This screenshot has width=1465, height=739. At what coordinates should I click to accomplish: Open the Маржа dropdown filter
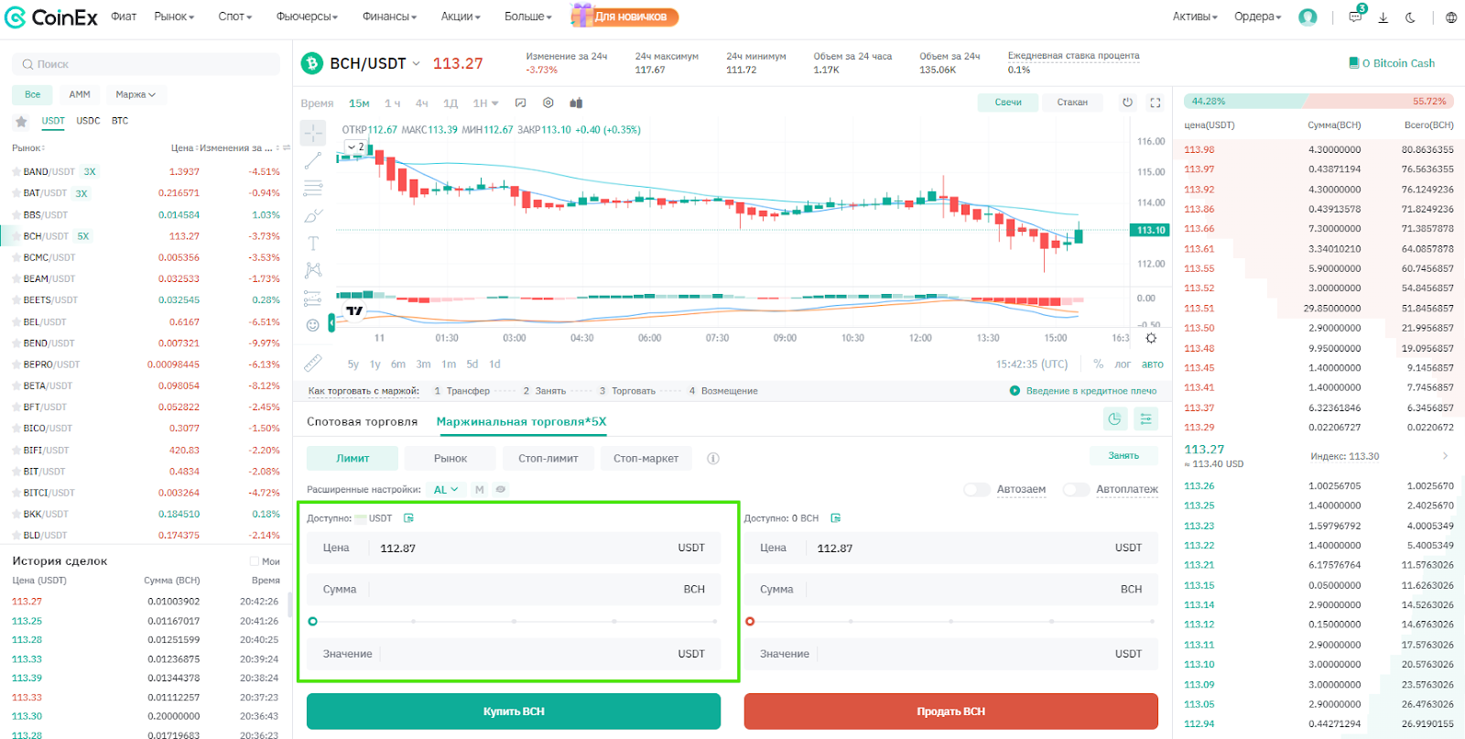pos(136,94)
